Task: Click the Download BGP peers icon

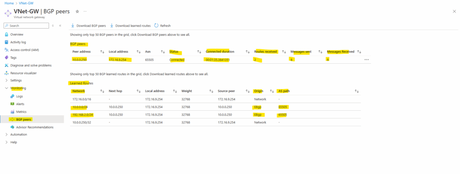Action: click(72, 26)
